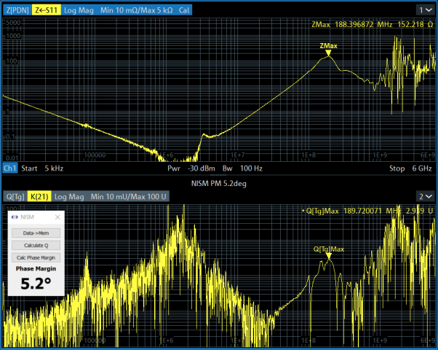The height and width of the screenshot is (350, 438).
Task: Click NISM PM 5.2deg title text
Action: click(x=219, y=184)
